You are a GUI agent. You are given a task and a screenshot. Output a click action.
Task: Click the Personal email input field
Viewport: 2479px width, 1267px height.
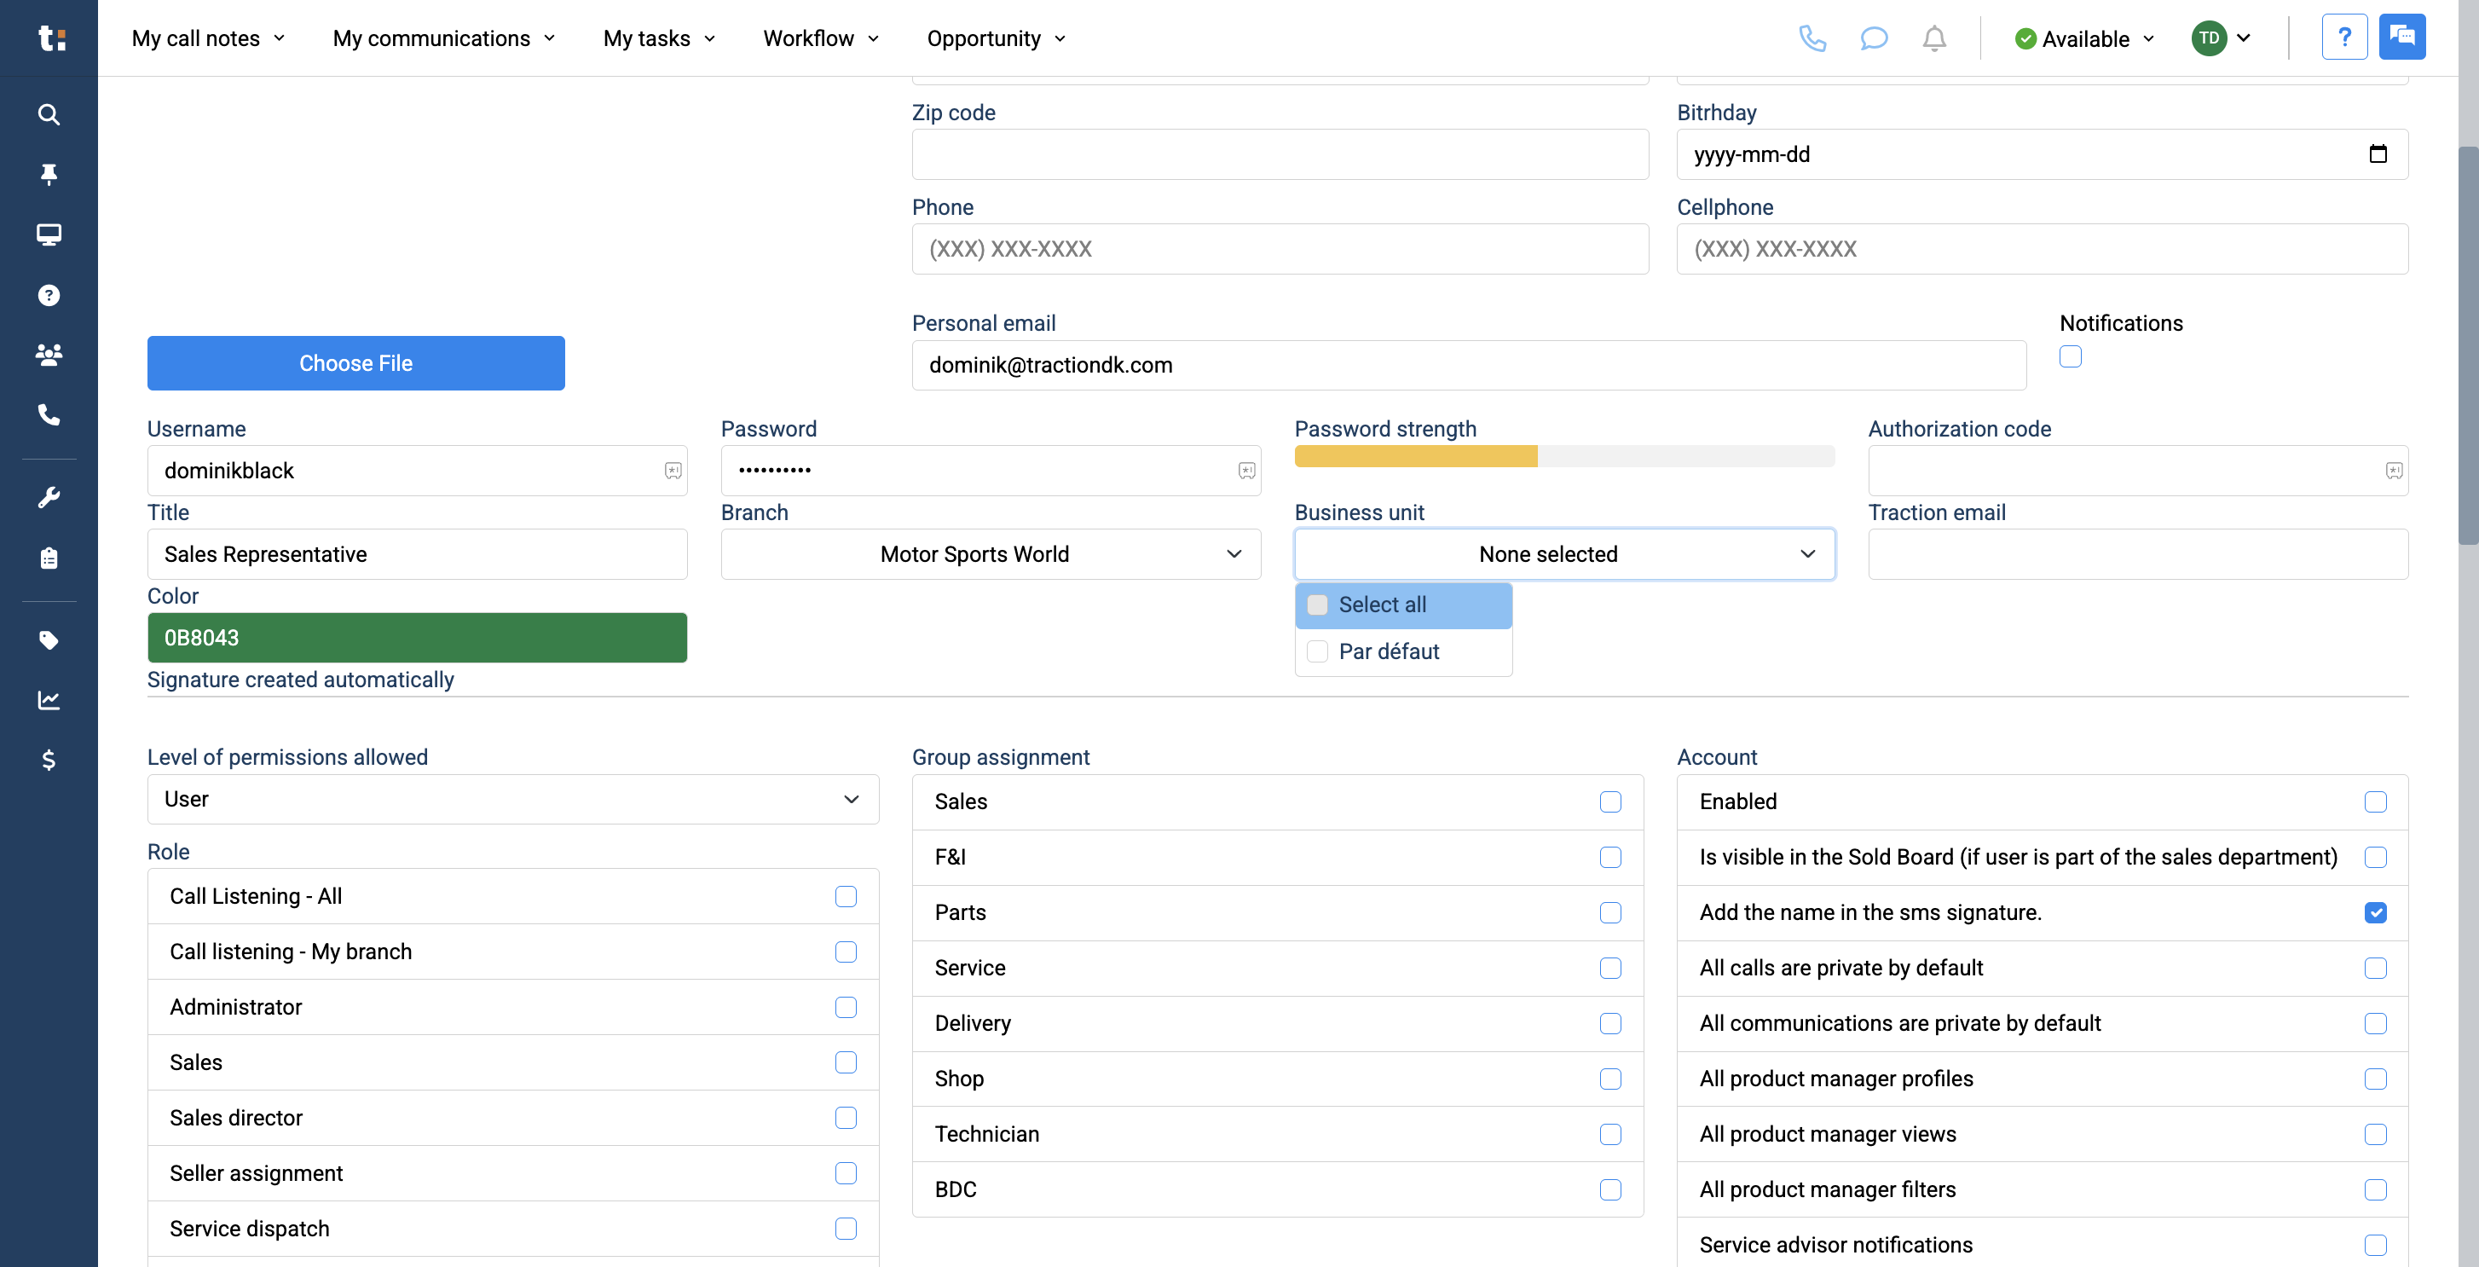[1470, 365]
